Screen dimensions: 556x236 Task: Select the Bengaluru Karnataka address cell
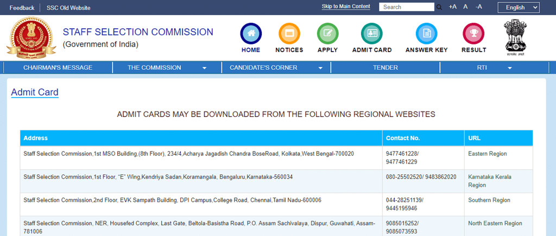pyautogui.click(x=201, y=181)
